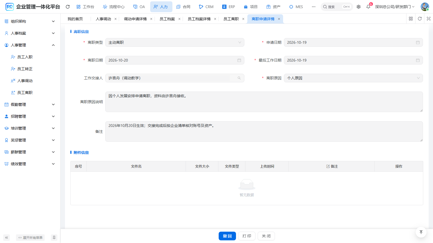Close the 调动申请详情 tab
The image size is (433, 243).
pyautogui.click(x=151, y=19)
